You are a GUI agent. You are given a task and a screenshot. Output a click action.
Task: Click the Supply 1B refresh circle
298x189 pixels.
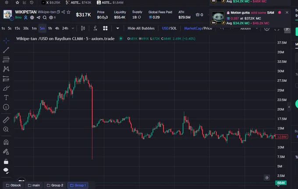139,17
